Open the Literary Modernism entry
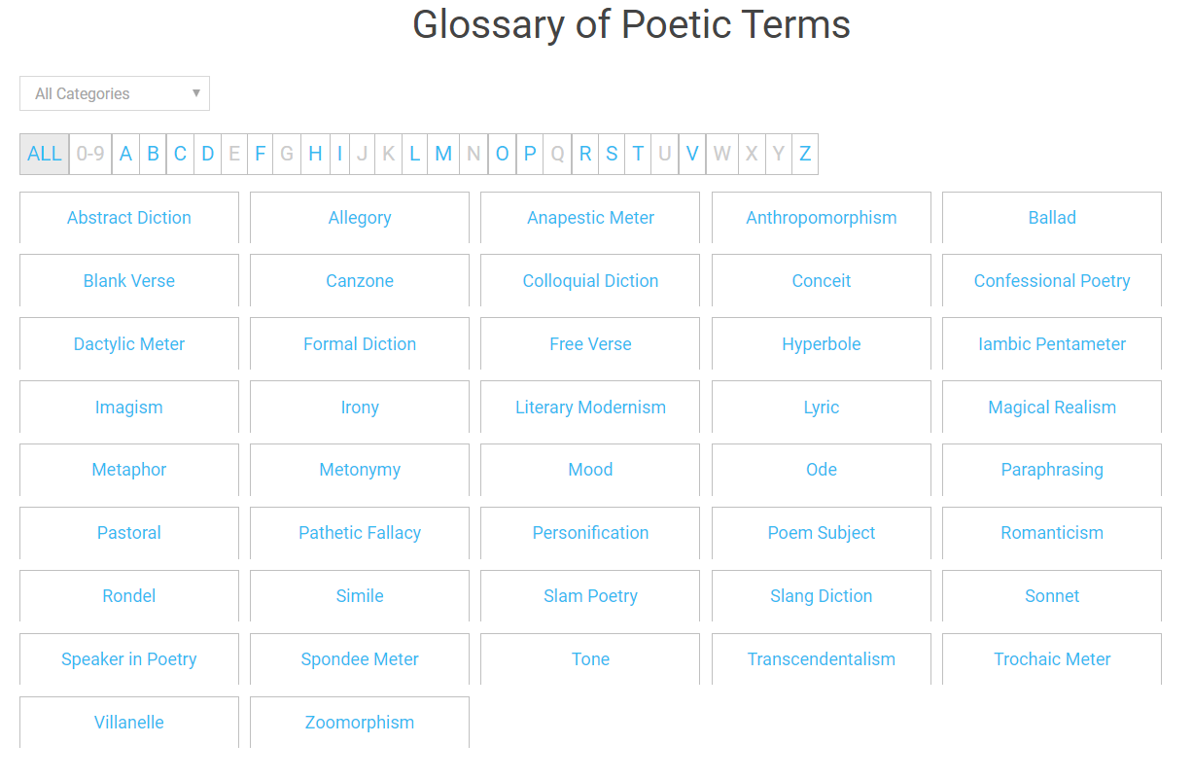This screenshot has width=1193, height=780. (x=590, y=408)
